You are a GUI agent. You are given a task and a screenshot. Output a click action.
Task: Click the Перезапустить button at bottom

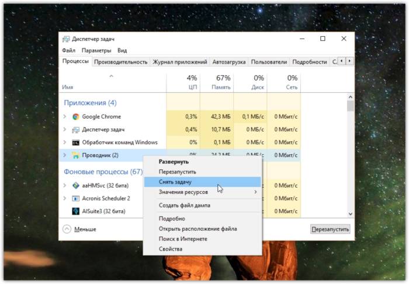330,229
